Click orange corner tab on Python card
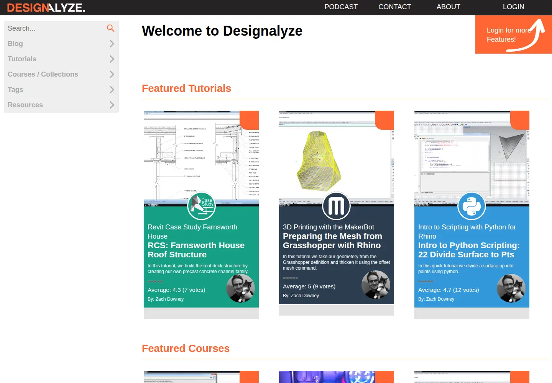The width and height of the screenshot is (552, 383). (x=520, y=120)
